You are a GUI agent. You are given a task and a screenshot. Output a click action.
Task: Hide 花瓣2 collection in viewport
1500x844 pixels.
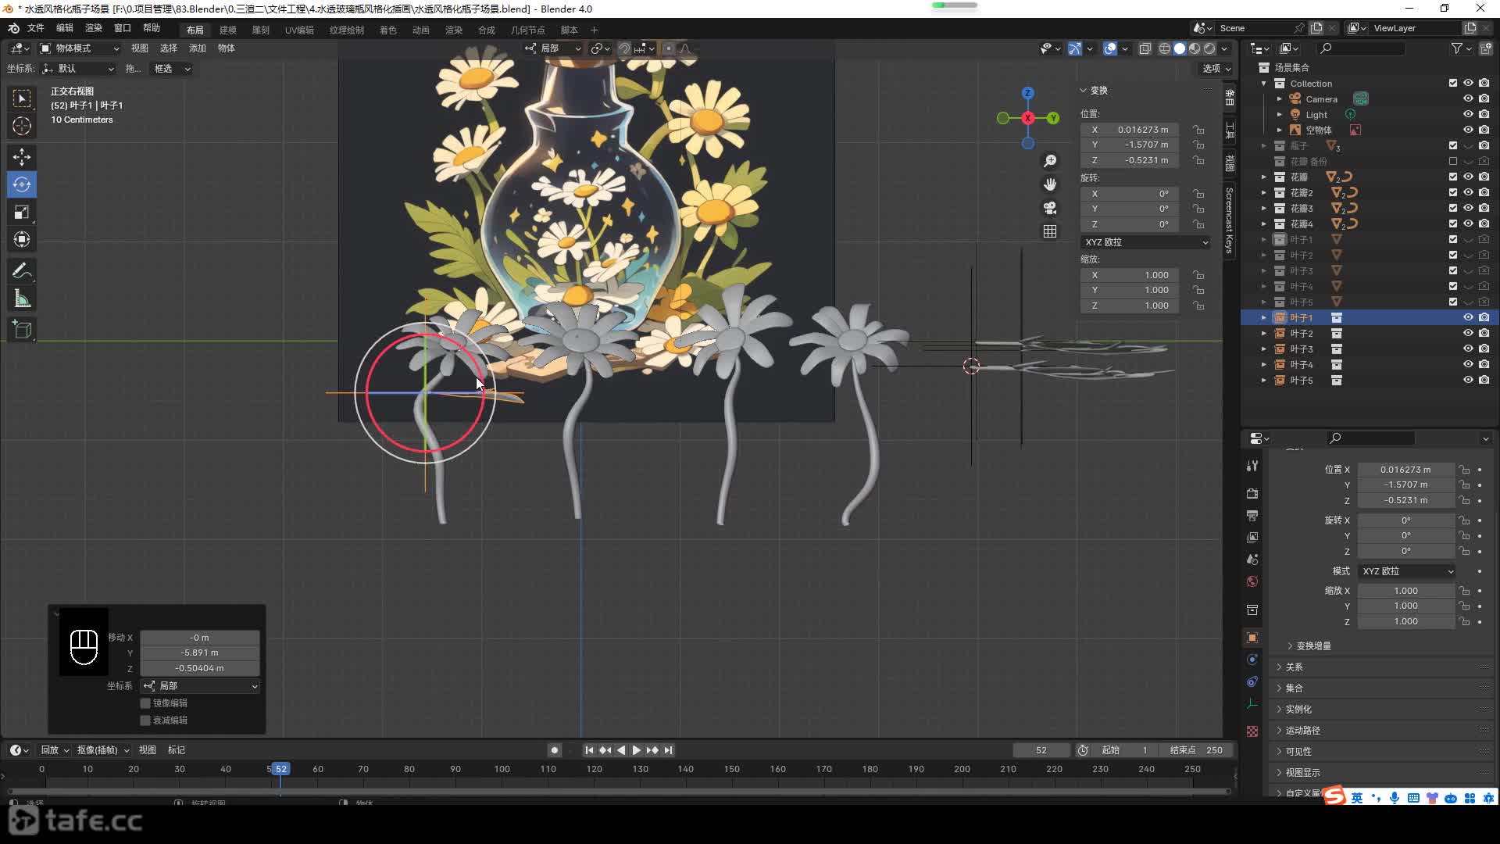click(x=1468, y=193)
